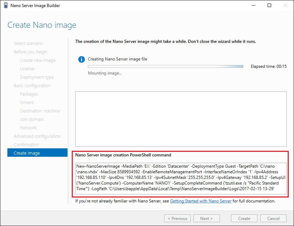The image size is (294, 226).
Task: Click the 'Nano Server image creation PowerShell command' label
Action: coord(123,155)
